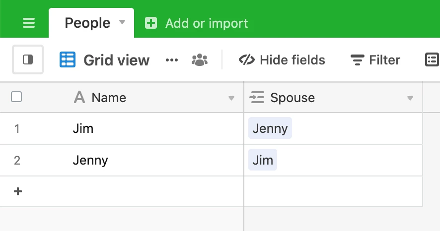This screenshot has width=440, height=231.
Task: Open the Name field dropdown arrow
Action: (x=231, y=98)
